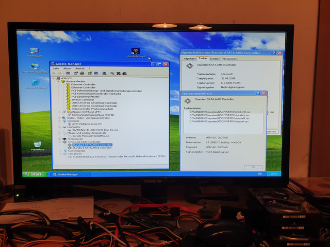Open the Ansicht menu
Viewport: 330px width, 247px height.
80,68
